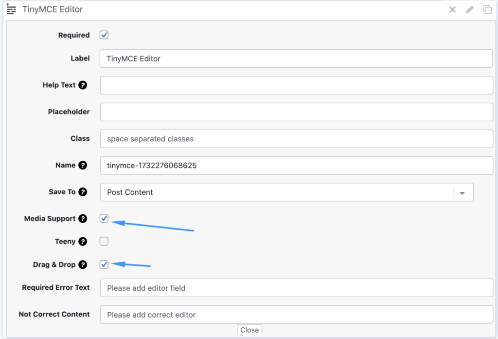
Task: Duplicate field with the copy icon
Action: click(487, 9)
